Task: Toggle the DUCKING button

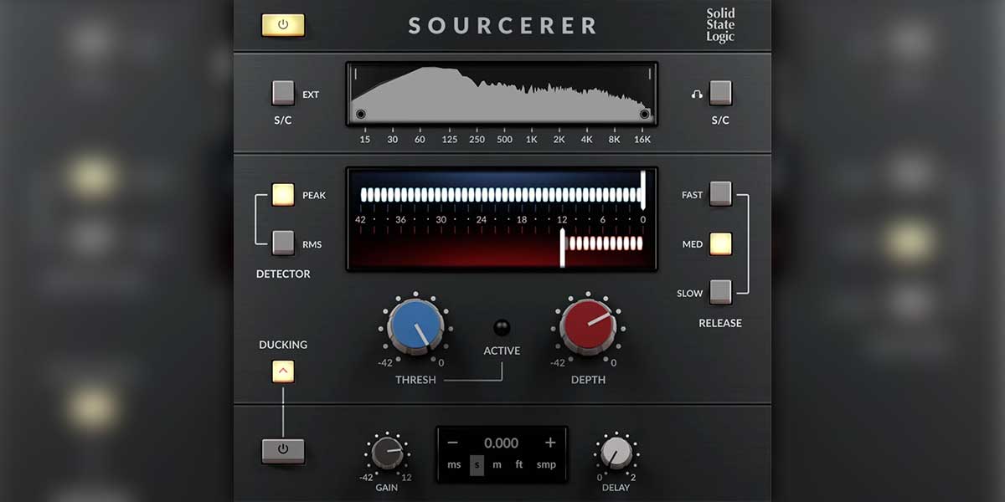Action: pyautogui.click(x=283, y=371)
